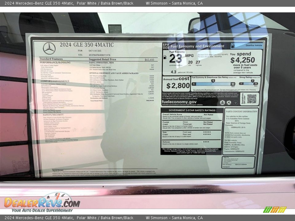Click the VANCE, ALABAMA USA assembly point

[234, 145]
